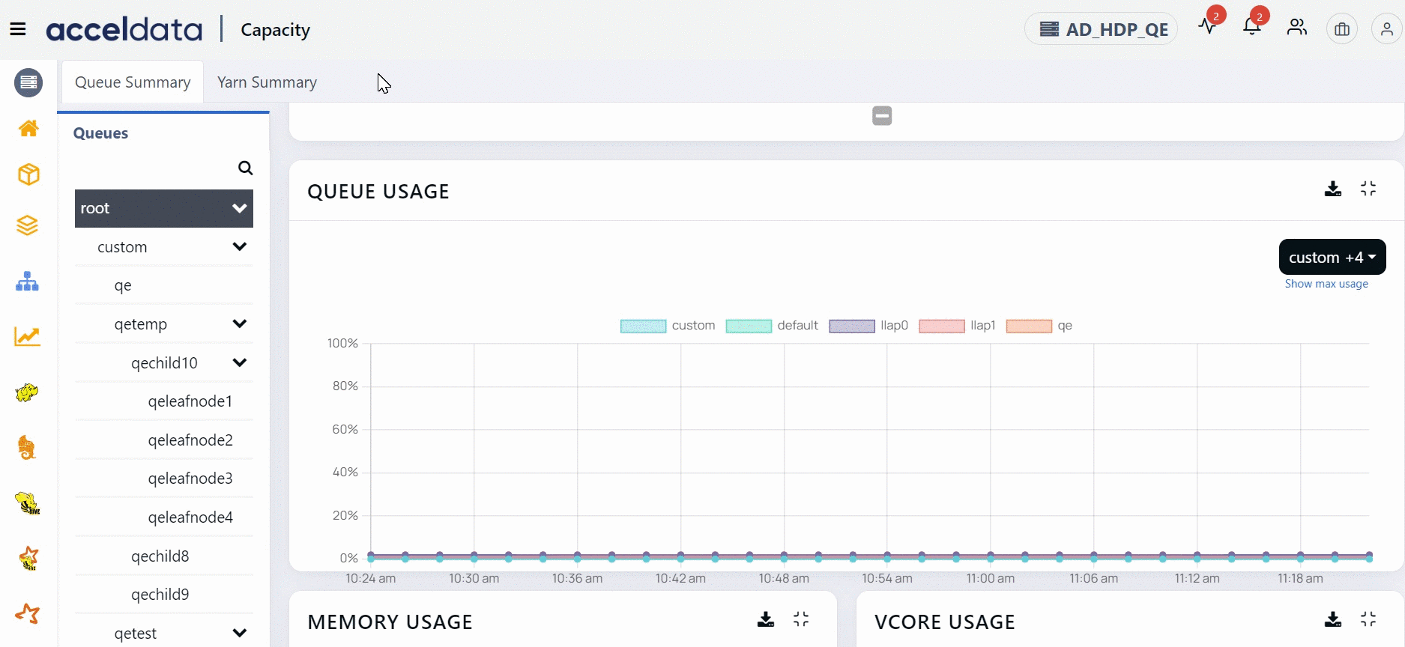Switch to the Yarn Summary tab
1405x647 pixels.
coord(267,82)
